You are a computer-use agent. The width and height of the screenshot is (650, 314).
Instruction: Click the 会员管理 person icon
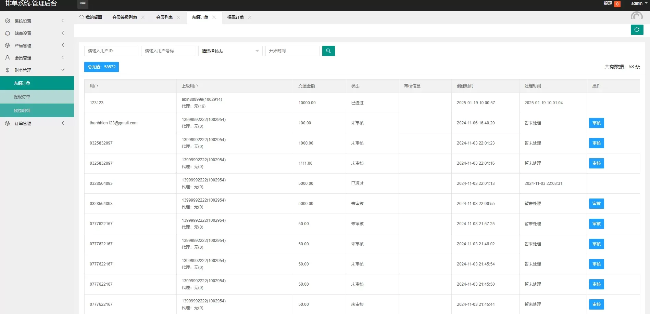(8, 57)
